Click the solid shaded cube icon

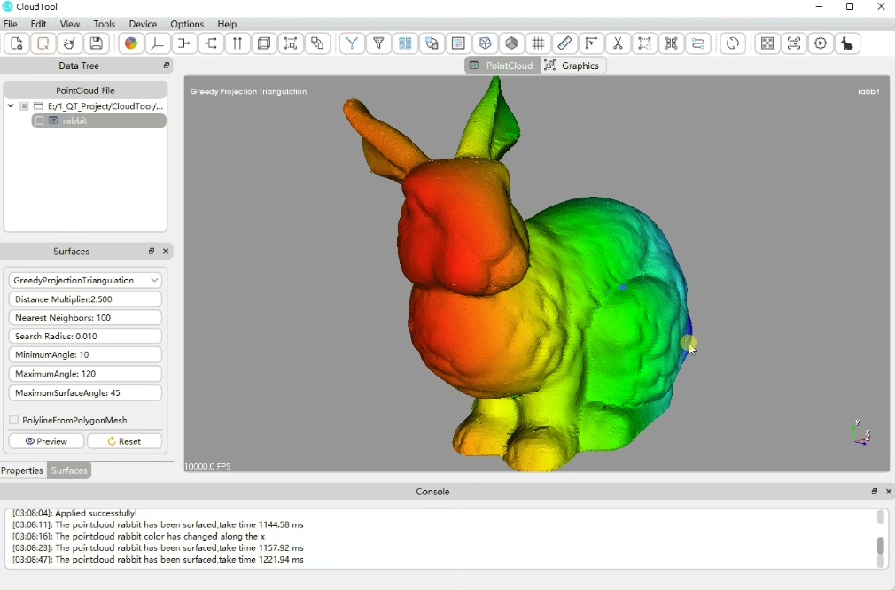[x=512, y=43]
